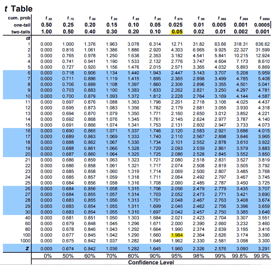Click value 3.291 in z row
Screen dimensions: 274x265
(x=264, y=249)
